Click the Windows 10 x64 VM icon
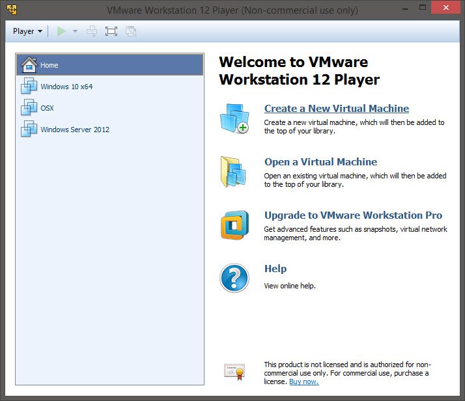Viewport: 465px width, 401px height. coord(29,86)
